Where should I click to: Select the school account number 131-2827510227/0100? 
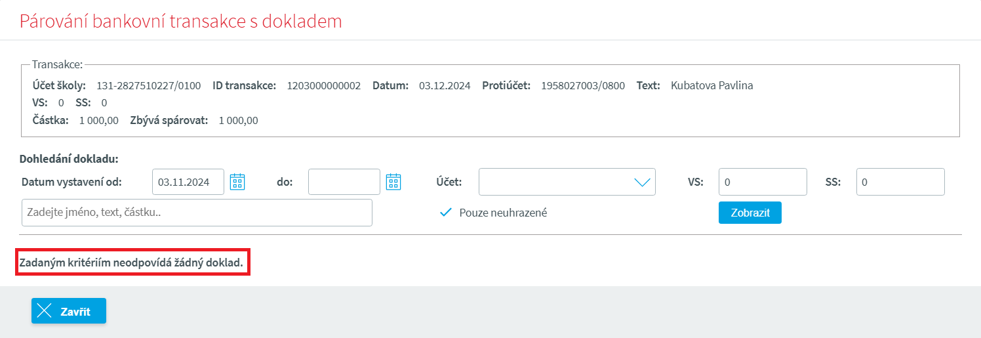[x=148, y=86]
